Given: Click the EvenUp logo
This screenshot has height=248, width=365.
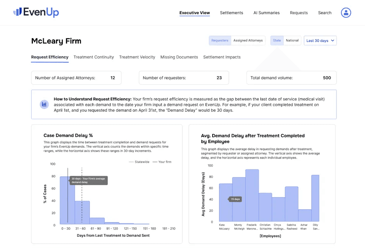Looking at the screenshot, I should pyautogui.click(x=36, y=12).
